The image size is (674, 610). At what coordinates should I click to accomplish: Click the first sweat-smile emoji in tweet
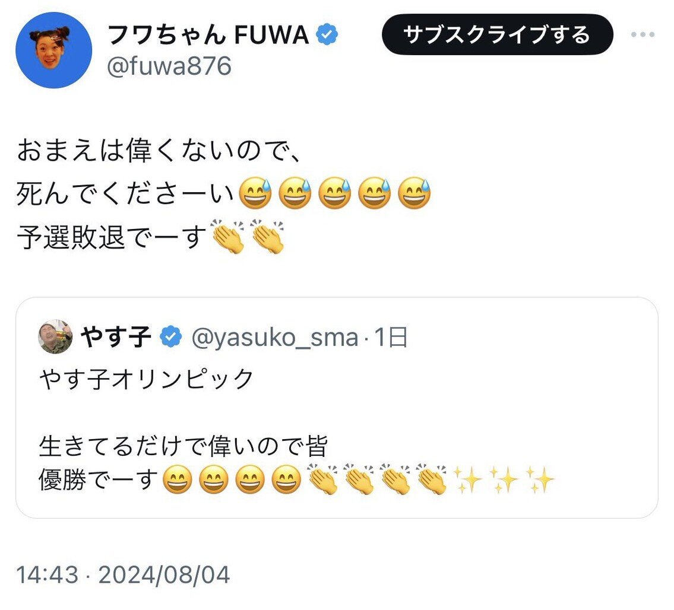click(254, 194)
